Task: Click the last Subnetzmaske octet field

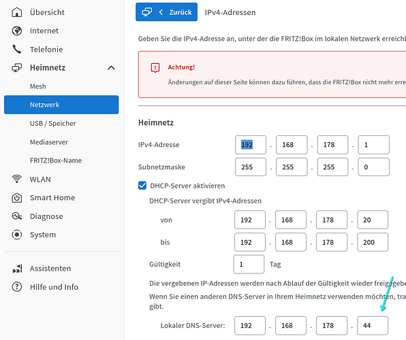Action: click(373, 167)
